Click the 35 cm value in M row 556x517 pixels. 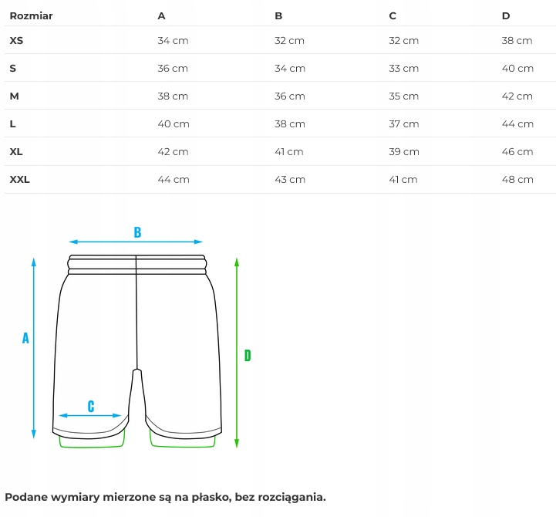(403, 96)
